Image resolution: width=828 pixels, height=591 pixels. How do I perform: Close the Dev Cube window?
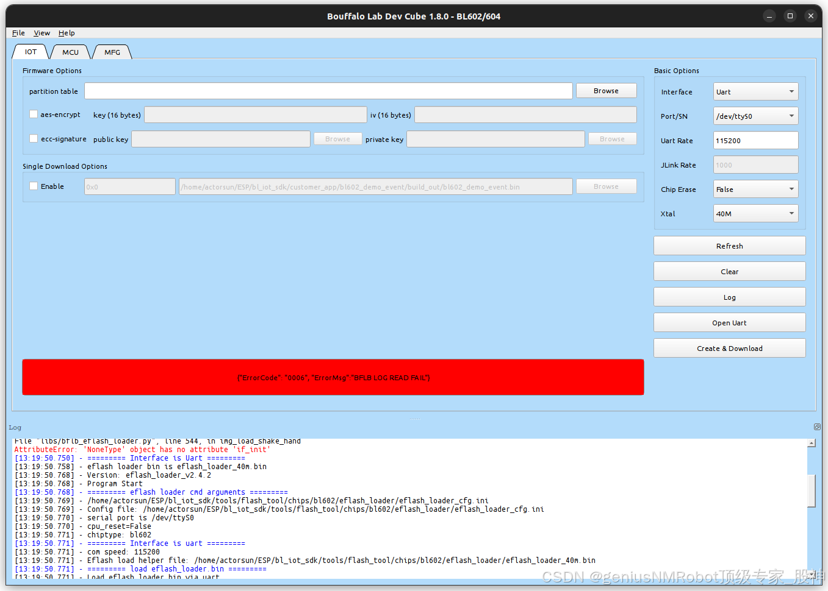coord(811,16)
